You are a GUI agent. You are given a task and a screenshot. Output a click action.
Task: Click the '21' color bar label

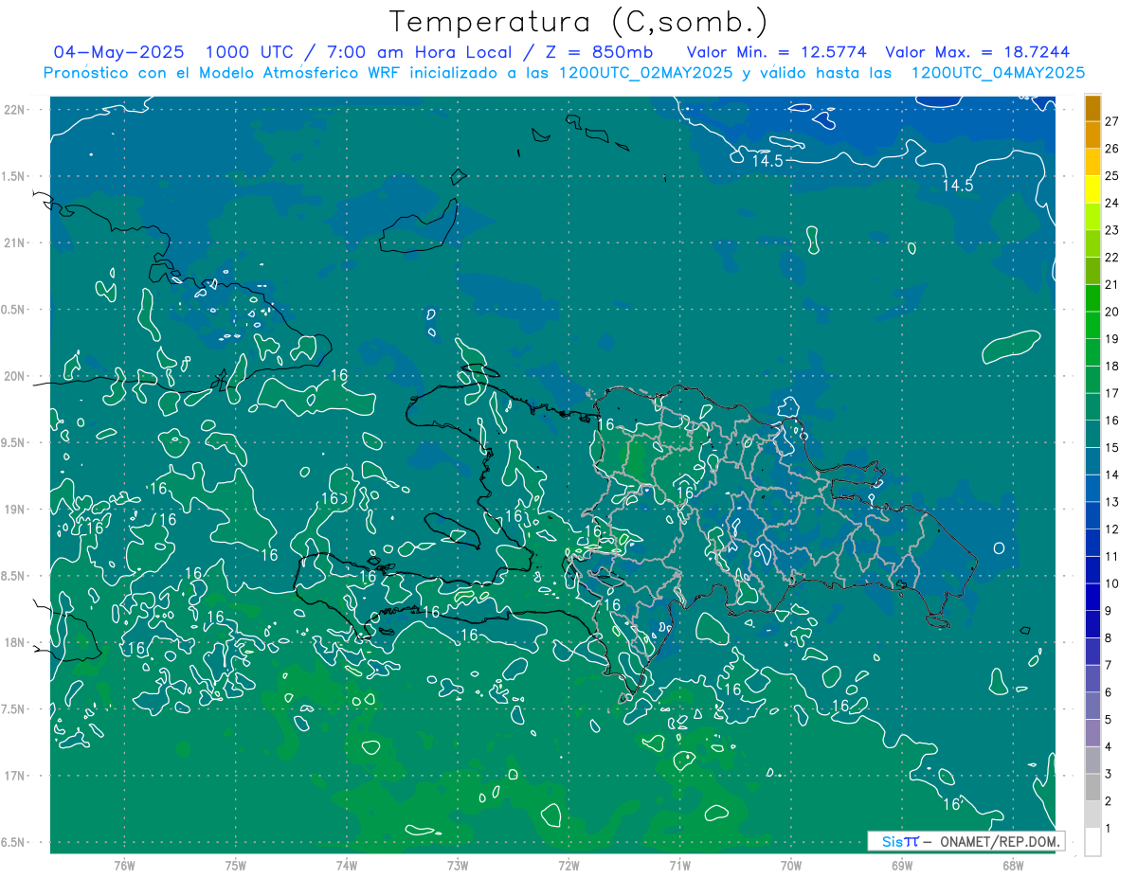click(x=1112, y=285)
